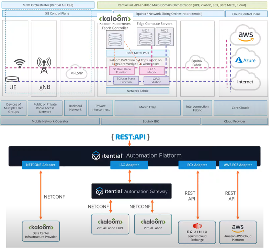
Task: Click the Itential logo in Automation Gateway
Action: [109, 191]
